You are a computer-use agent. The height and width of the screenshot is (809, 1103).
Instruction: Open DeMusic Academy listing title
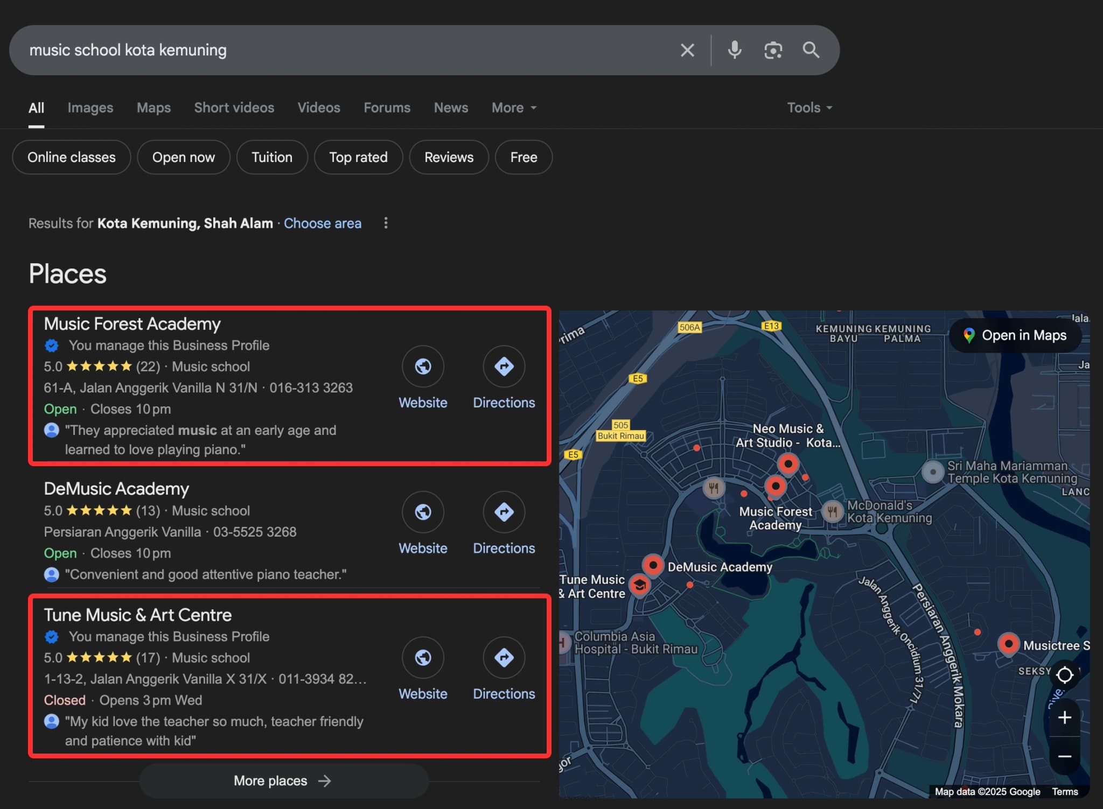click(x=116, y=489)
